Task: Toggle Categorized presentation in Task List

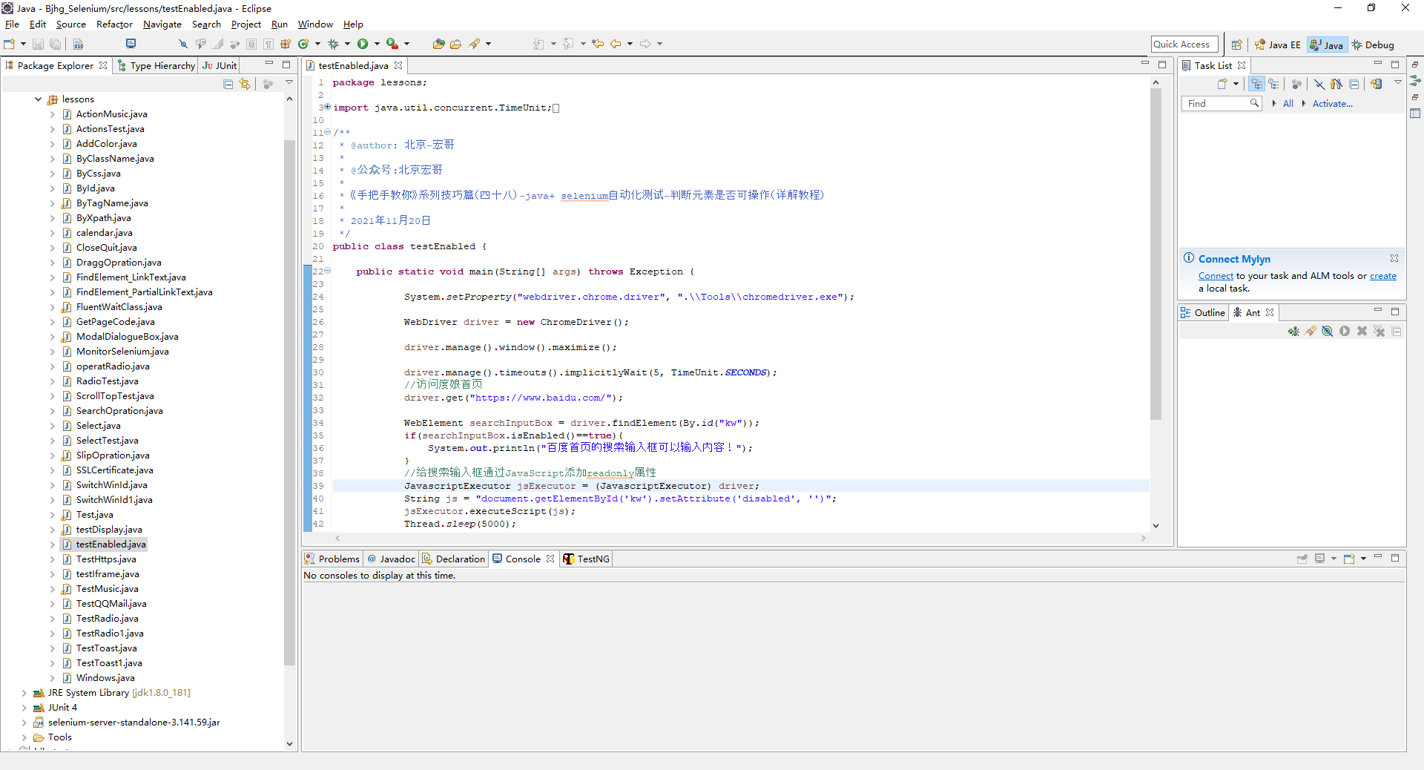Action: click(x=1256, y=85)
